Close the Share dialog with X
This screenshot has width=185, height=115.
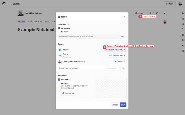pos(124,17)
